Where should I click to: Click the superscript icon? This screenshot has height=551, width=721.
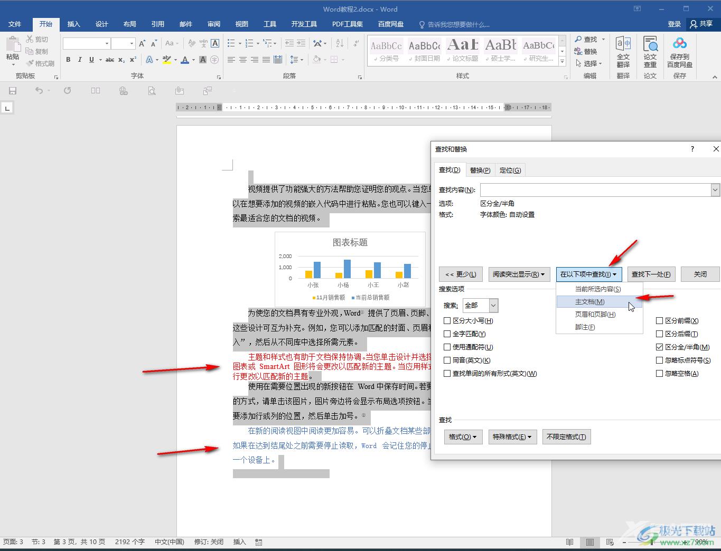coord(133,60)
